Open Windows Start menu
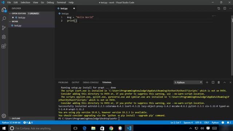The width and height of the screenshot is (233, 131). pyautogui.click(x=4, y=128)
